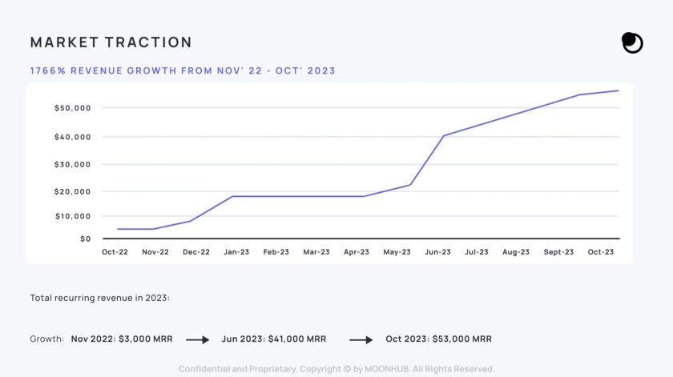Select the Market Traction title
The height and width of the screenshot is (377, 673).
click(111, 42)
